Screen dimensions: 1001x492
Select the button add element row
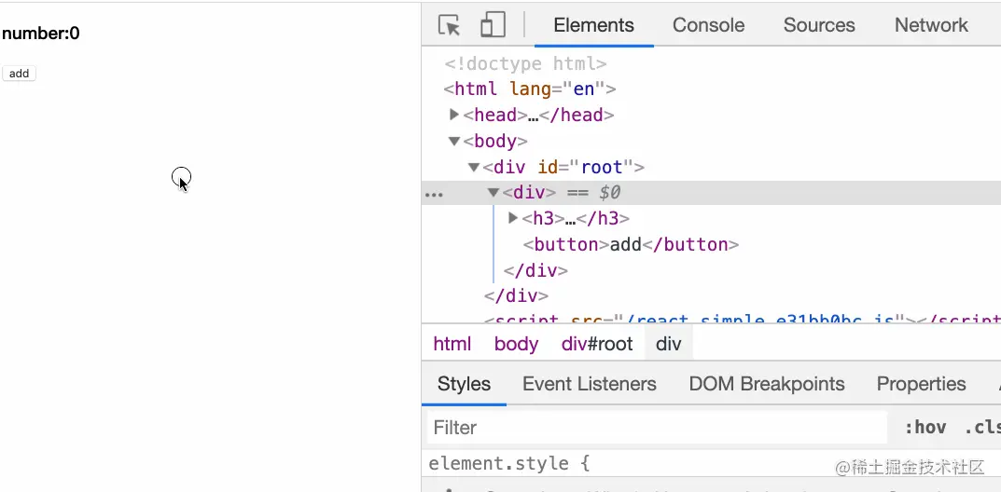tap(631, 245)
